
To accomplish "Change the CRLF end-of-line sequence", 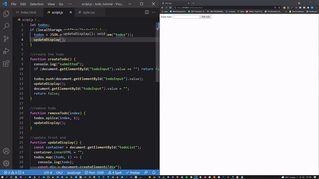I will pyautogui.click(x=59, y=173).
